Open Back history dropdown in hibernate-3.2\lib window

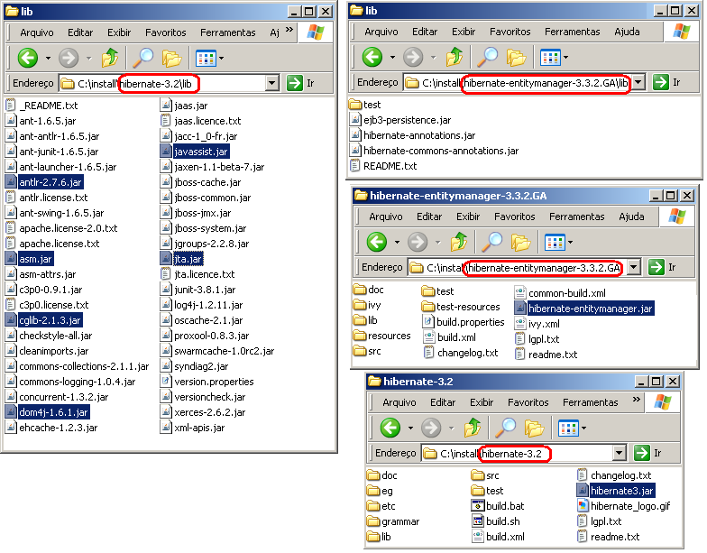pyautogui.click(x=48, y=58)
